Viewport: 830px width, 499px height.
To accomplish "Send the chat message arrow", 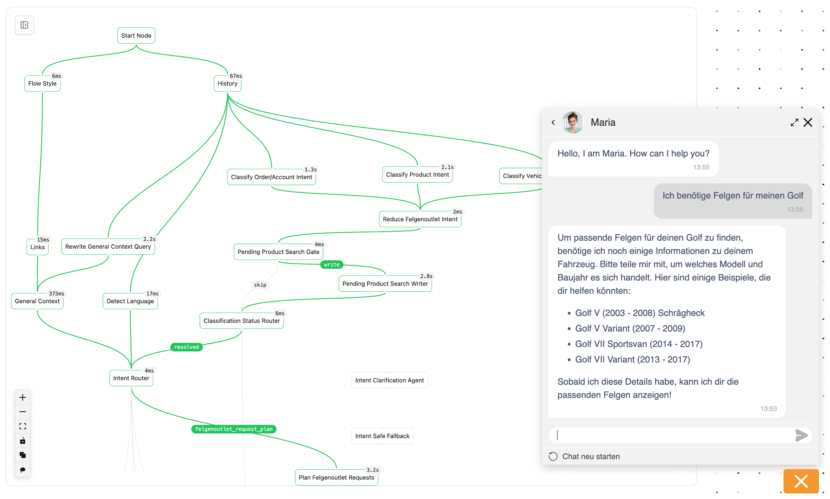I will 801,435.
